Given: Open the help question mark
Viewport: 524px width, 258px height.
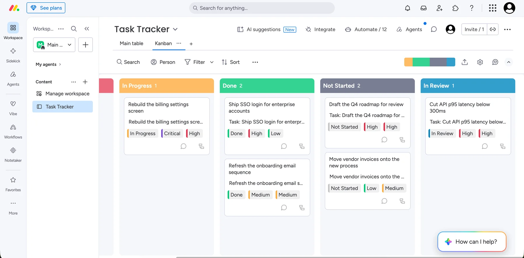Looking at the screenshot, I should coord(472,8).
